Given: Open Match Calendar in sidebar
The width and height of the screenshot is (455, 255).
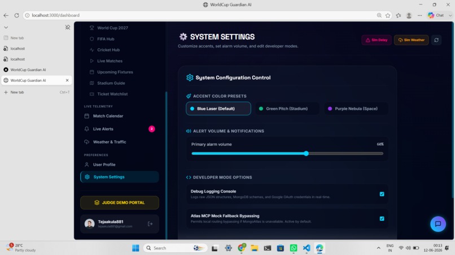Looking at the screenshot, I should (x=120, y=116).
